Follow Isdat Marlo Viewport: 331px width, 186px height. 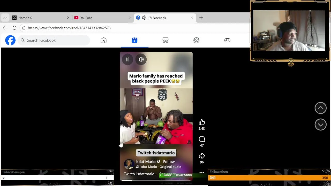[169, 162]
